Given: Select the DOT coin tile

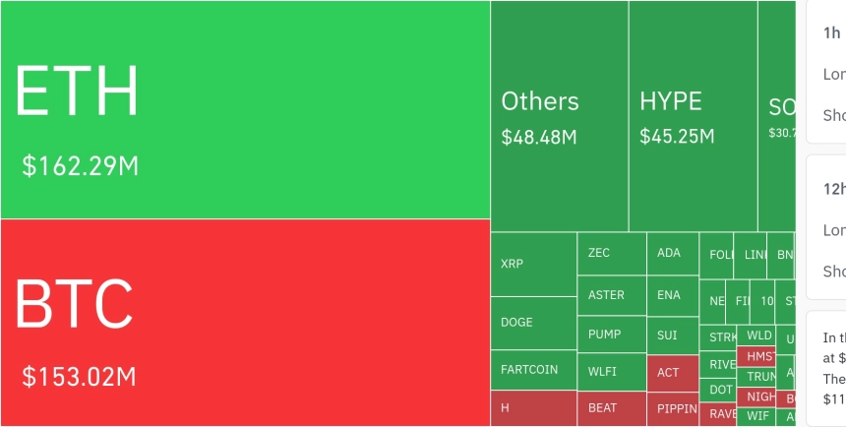Looking at the screenshot, I should click(720, 390).
